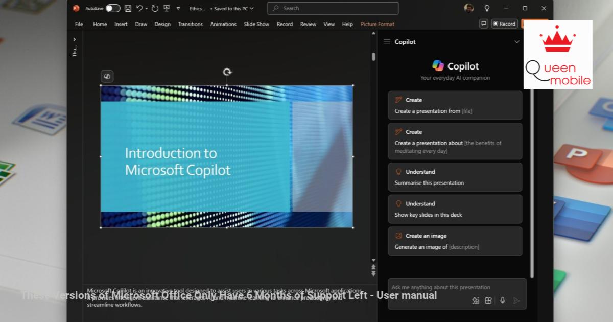The width and height of the screenshot is (613, 322).
Task: Click the send arrow in Copilot box
Action: 516,301
